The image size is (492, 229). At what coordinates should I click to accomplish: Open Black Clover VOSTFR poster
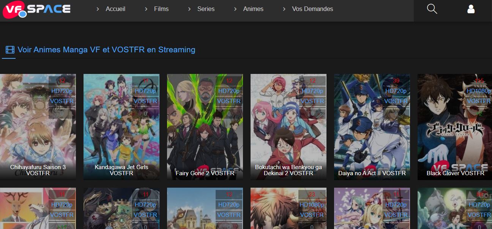click(455, 127)
